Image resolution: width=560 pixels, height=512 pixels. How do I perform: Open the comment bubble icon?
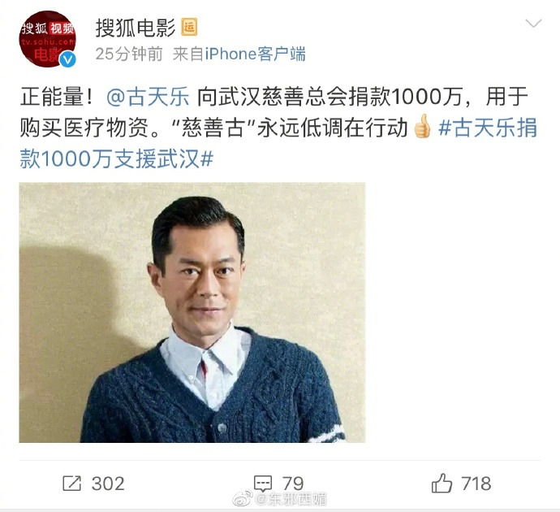(x=263, y=484)
